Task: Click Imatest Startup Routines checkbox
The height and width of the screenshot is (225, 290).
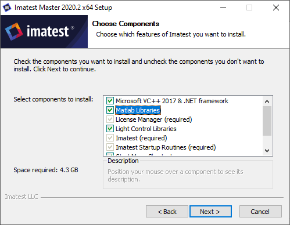Action: tap(110, 147)
